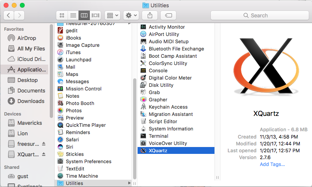Select Activity Monitor in Utilities
This screenshot has height=187, width=312.
166,27
